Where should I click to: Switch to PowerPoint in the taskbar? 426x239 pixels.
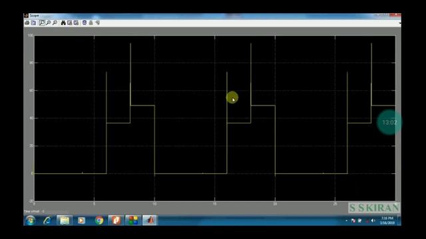click(x=116, y=220)
